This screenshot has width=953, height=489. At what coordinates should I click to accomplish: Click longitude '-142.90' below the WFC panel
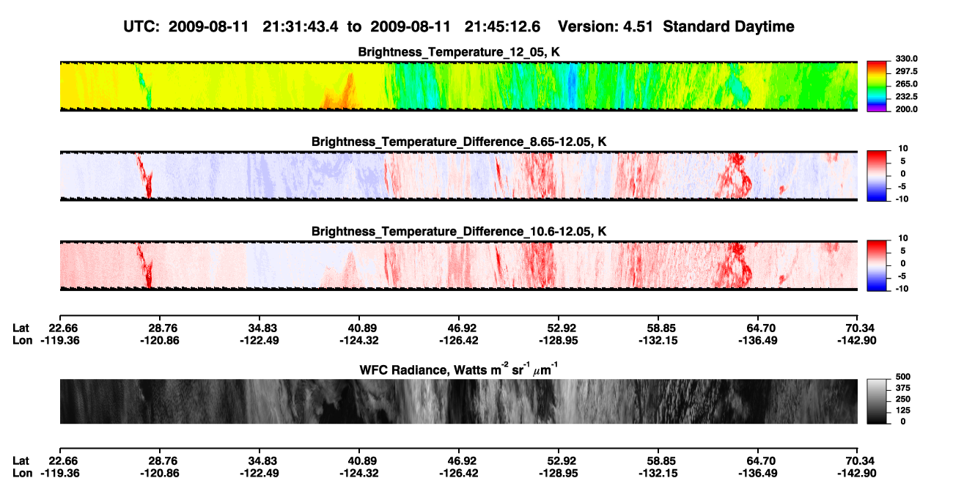pos(857,473)
